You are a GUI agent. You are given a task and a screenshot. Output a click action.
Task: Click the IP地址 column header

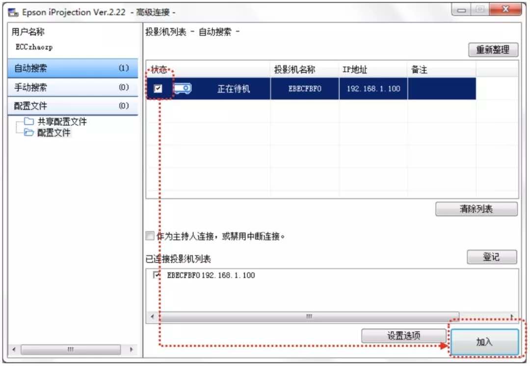coord(355,70)
